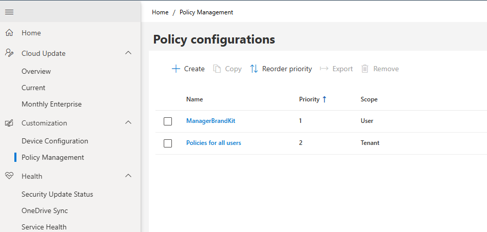Sort by the Scope column header
Image resolution: width=487 pixels, height=232 pixels.
369,99
